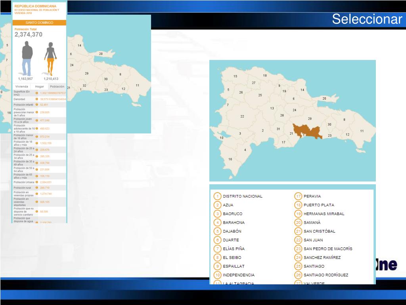The image size is (406, 305).
Task: Select ESPAILLAT in the province legend
Action: point(234,266)
